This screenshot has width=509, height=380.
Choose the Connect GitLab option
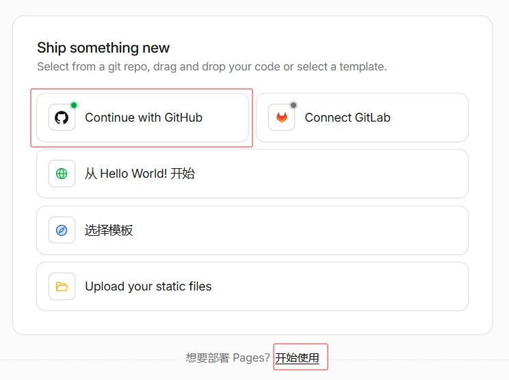(363, 118)
